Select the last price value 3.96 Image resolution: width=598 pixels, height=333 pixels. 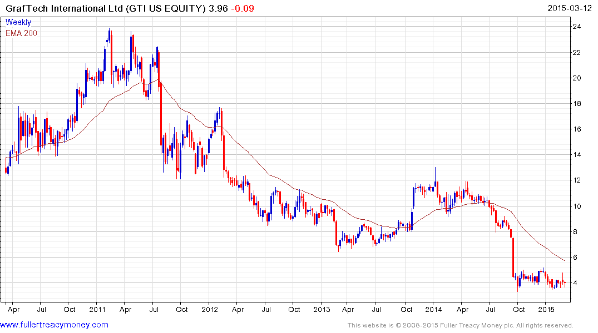click(x=219, y=8)
